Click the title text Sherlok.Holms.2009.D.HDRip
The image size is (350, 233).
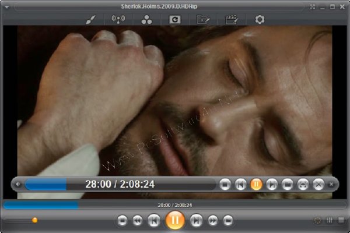159,6
